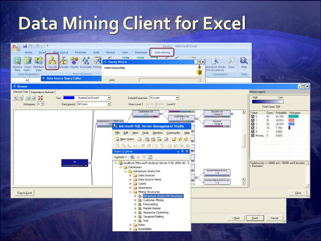Toggle the value 3 checkbox in Mining Legend

(x=253, y=128)
